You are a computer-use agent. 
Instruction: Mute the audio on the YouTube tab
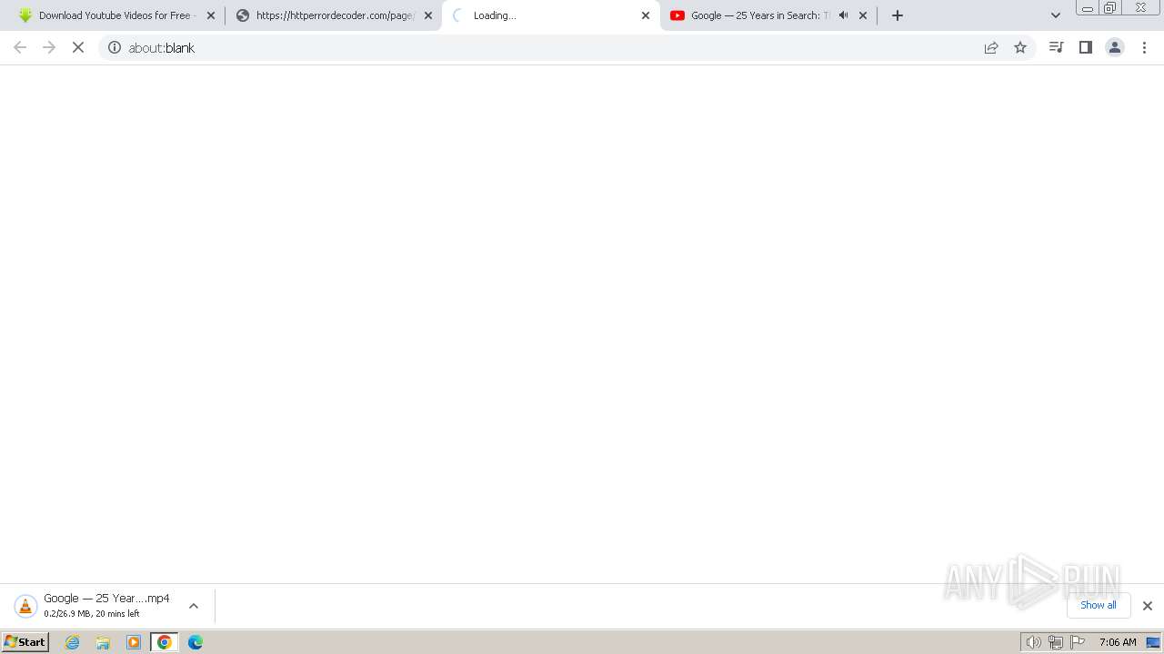coord(843,15)
